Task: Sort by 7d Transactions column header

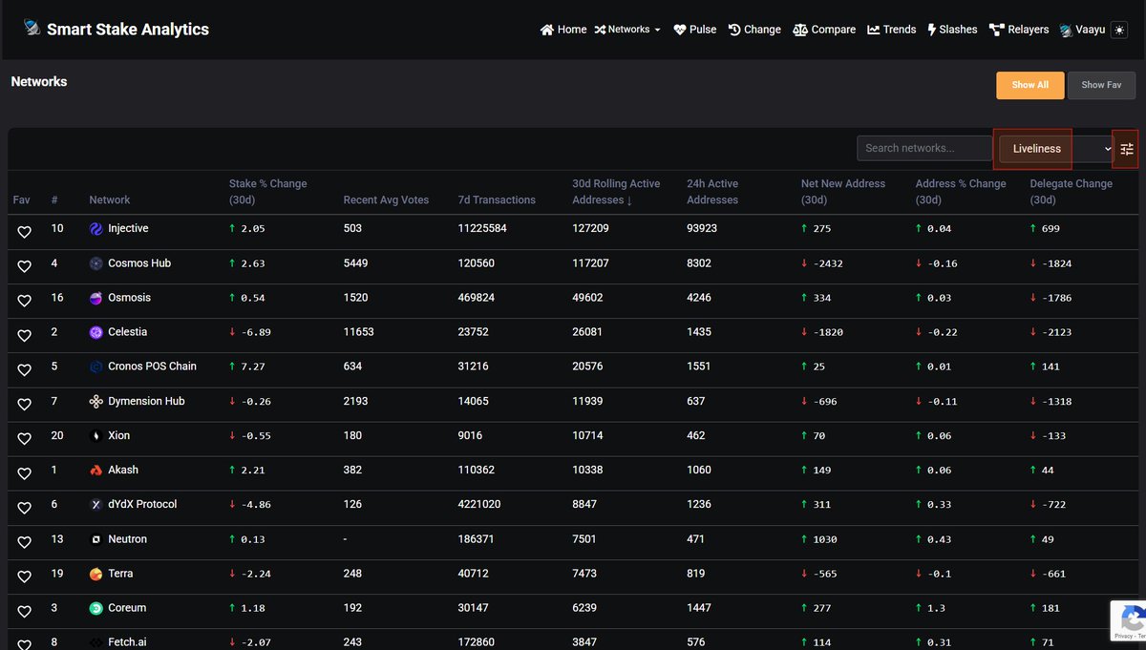Action: (x=497, y=199)
